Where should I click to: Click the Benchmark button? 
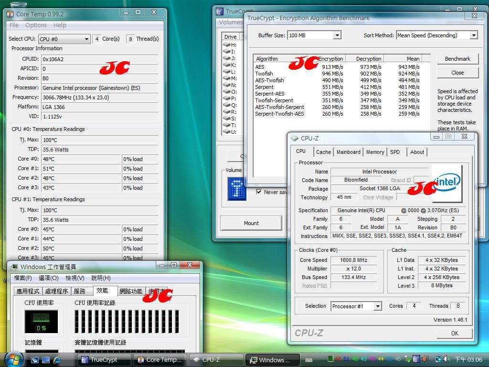(x=457, y=59)
